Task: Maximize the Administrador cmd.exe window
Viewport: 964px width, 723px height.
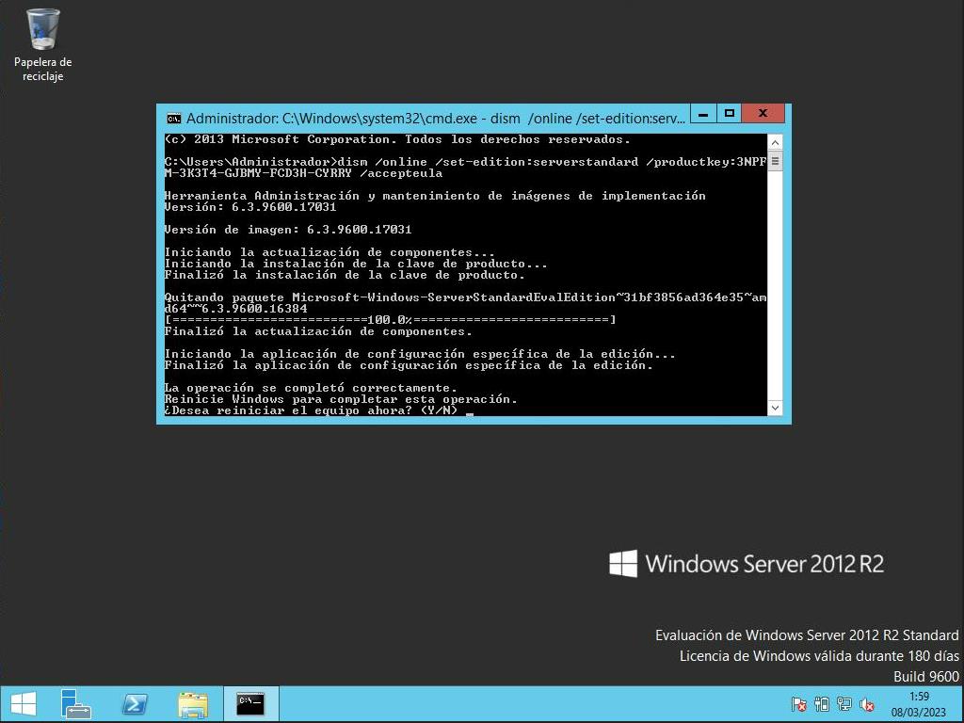Action: click(x=730, y=114)
